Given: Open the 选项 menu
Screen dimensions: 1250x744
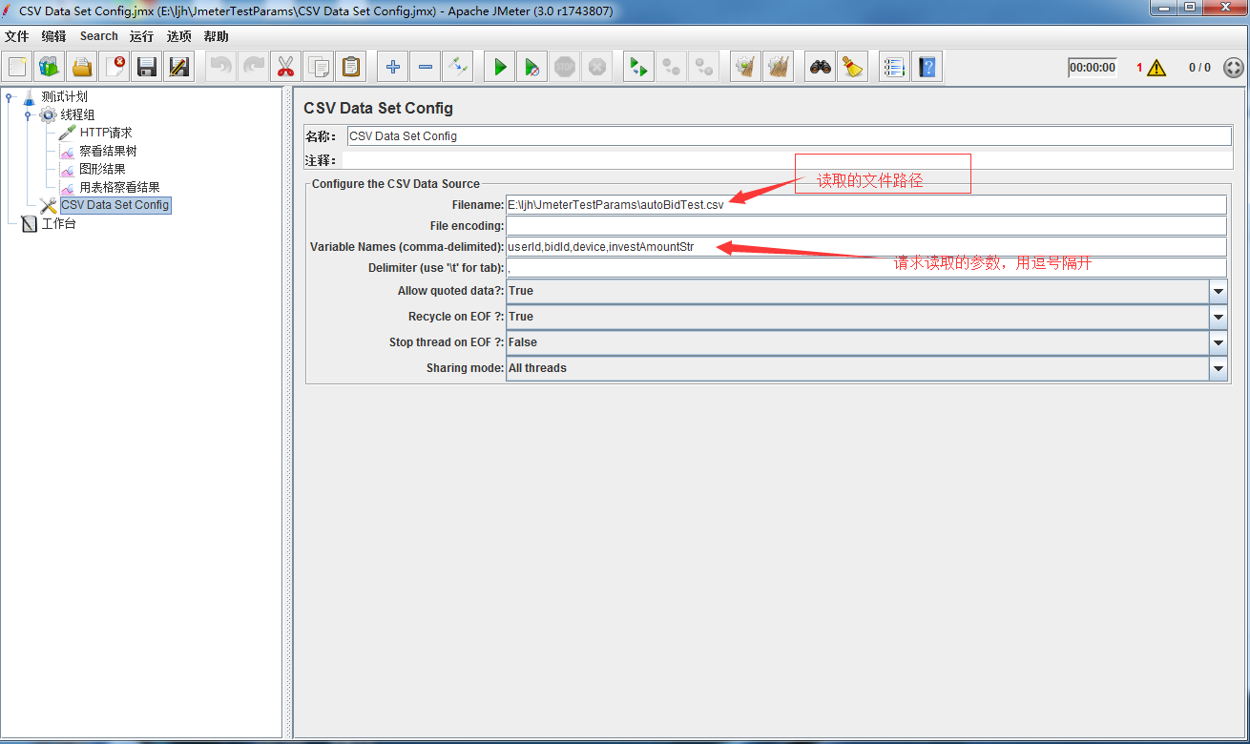Looking at the screenshot, I should coord(178,36).
